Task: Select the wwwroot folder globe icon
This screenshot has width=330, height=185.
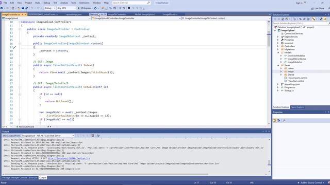Action: 282,43
